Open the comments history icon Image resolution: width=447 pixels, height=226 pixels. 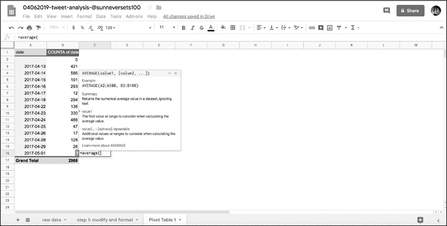(386, 11)
